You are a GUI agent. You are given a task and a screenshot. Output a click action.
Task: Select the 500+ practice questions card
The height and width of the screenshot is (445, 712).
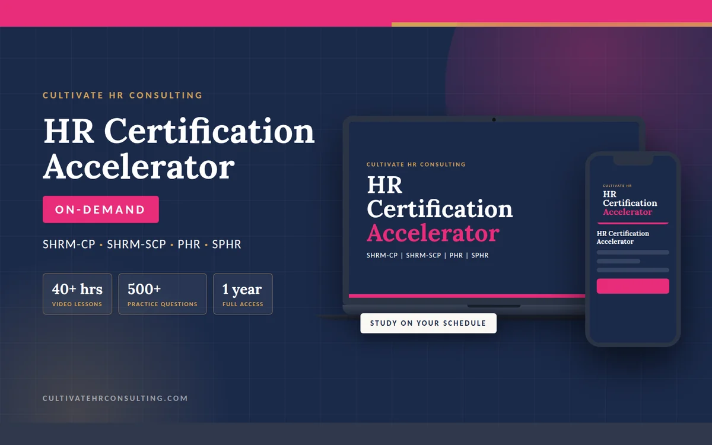pos(163,294)
